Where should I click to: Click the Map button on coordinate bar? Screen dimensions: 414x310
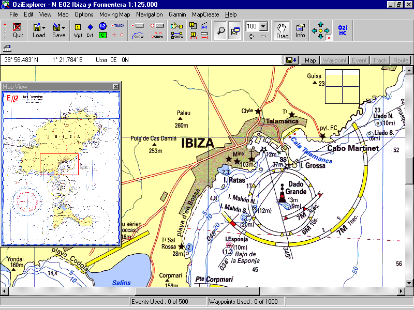310,60
